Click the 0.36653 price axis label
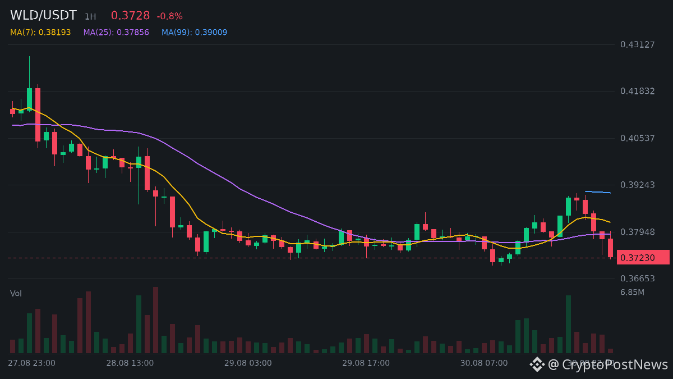 pyautogui.click(x=638, y=278)
